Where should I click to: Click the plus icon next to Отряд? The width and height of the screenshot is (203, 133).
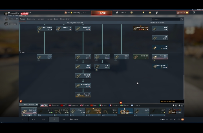[167, 119]
